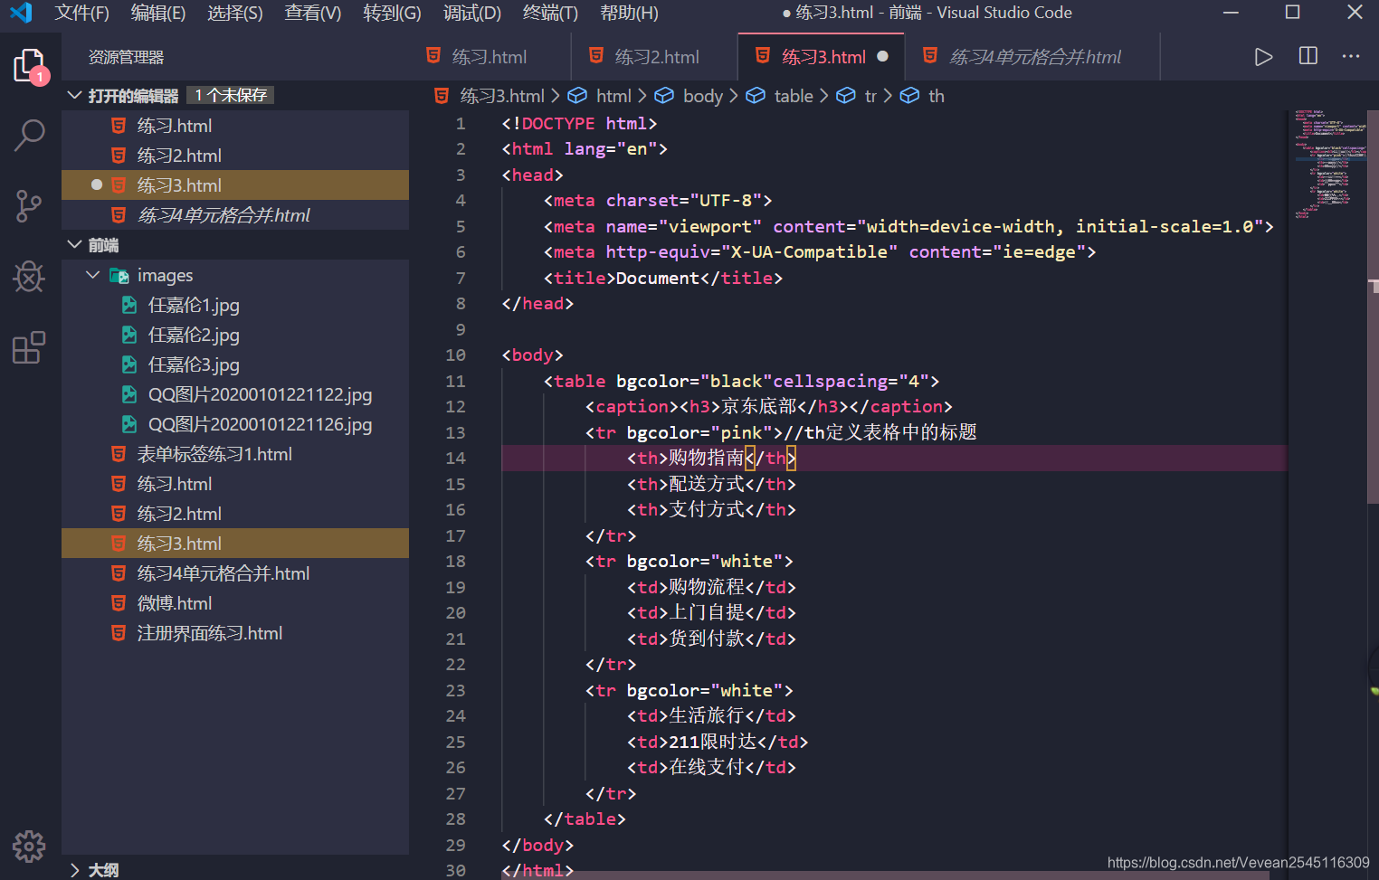Click the 1 个未保存 badge
This screenshot has width=1379, height=880.
(231, 95)
